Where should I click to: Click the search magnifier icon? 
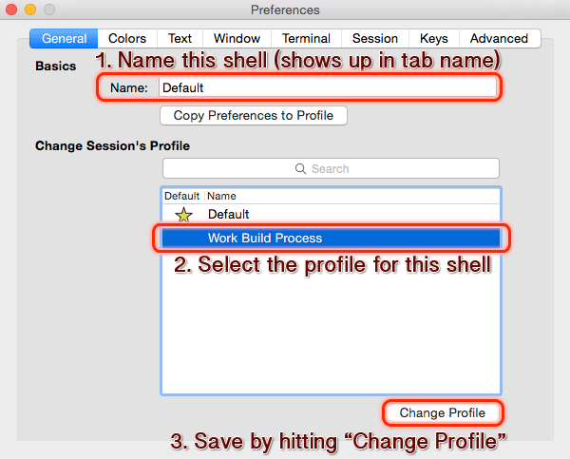(300, 169)
